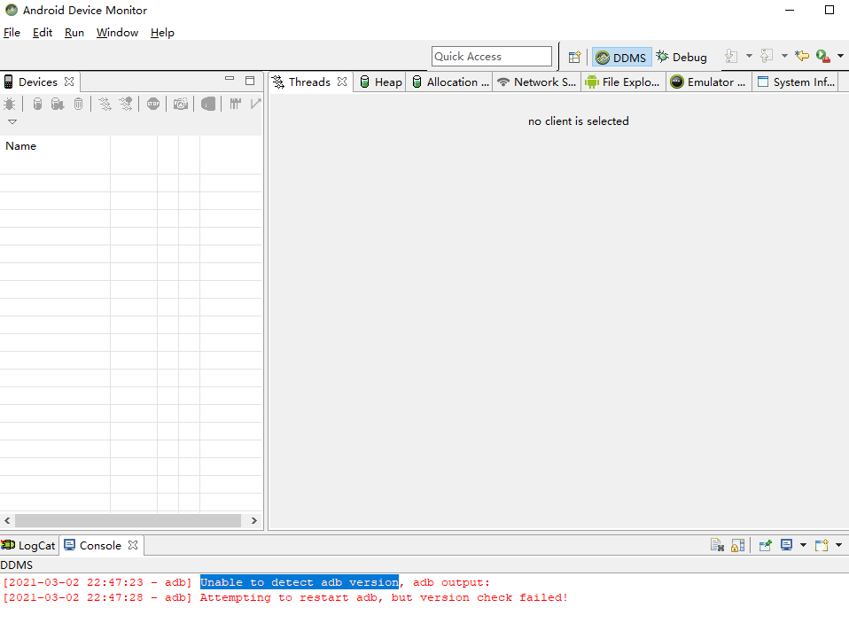Screen dimensions: 849x623
Task: Maximize the Android Device Monitor window
Action: (x=829, y=10)
